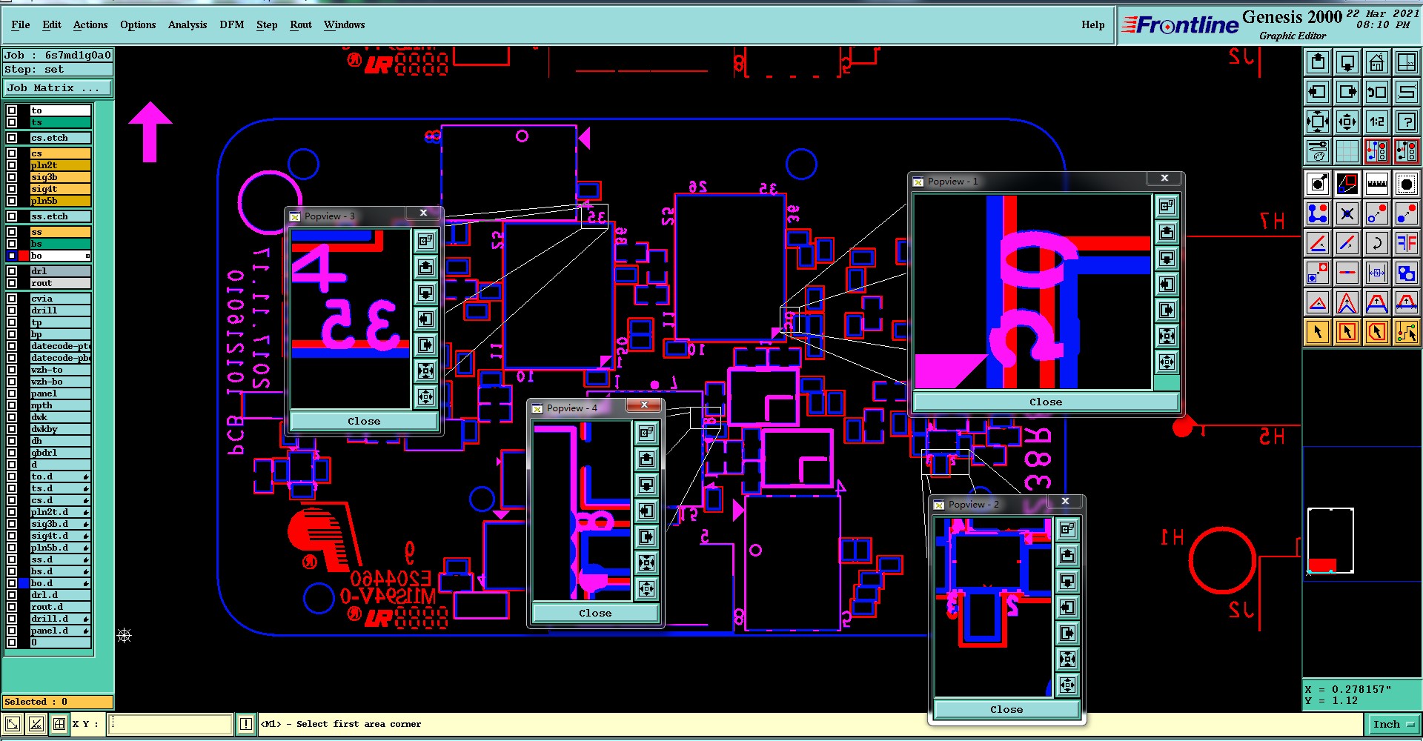Click the pan left view icon

point(1317,92)
